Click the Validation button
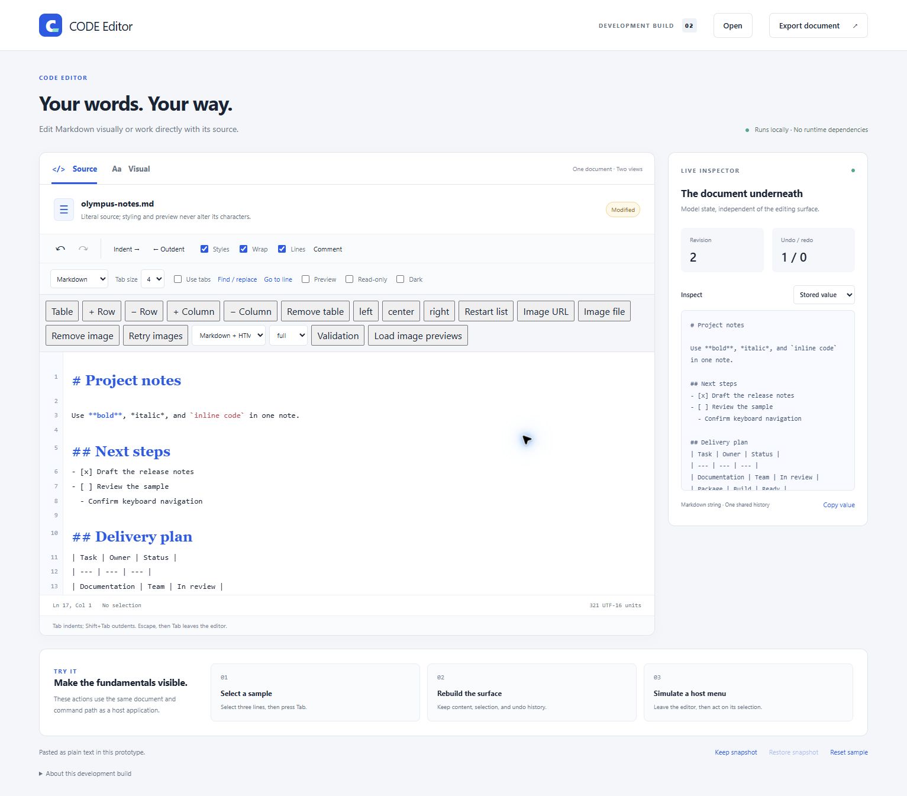907x796 pixels. (338, 336)
